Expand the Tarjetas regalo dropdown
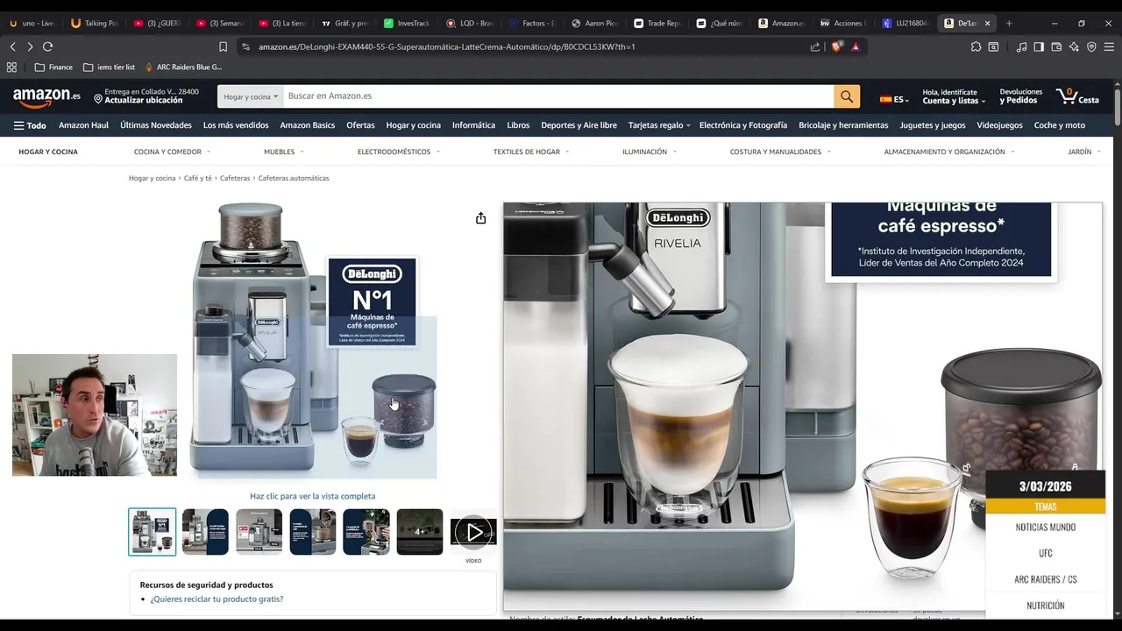This screenshot has width=1122, height=631. pyautogui.click(x=659, y=125)
